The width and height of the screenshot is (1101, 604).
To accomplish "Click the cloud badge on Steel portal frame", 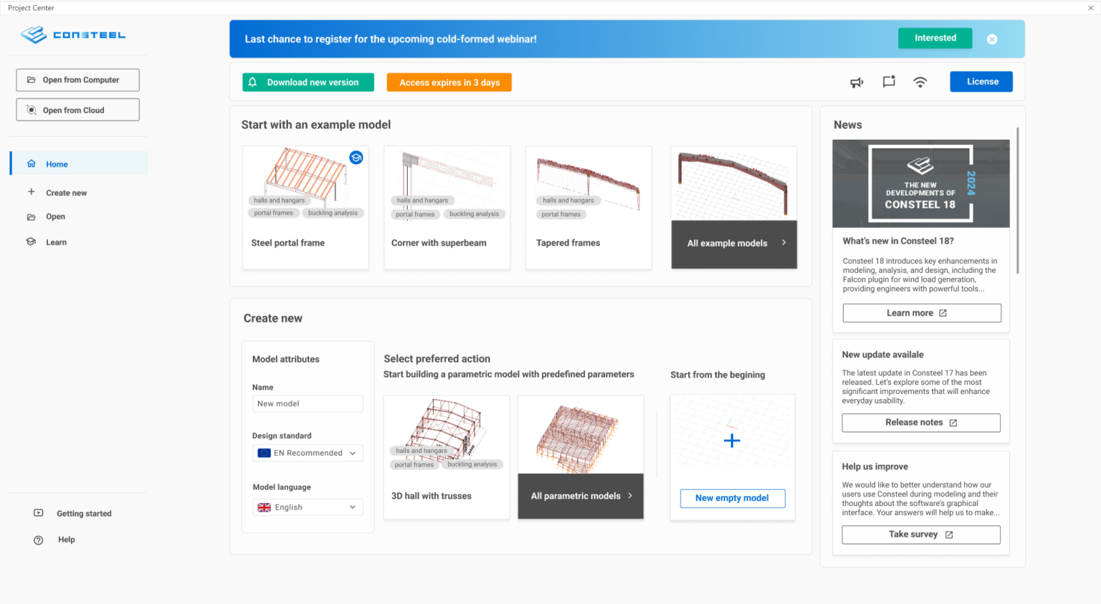I will point(356,158).
